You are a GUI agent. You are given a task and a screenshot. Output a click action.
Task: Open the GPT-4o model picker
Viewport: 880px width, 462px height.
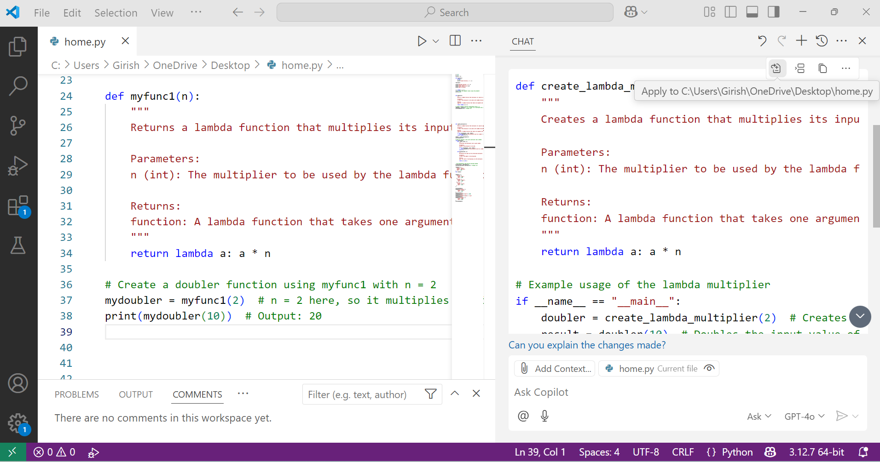click(804, 416)
